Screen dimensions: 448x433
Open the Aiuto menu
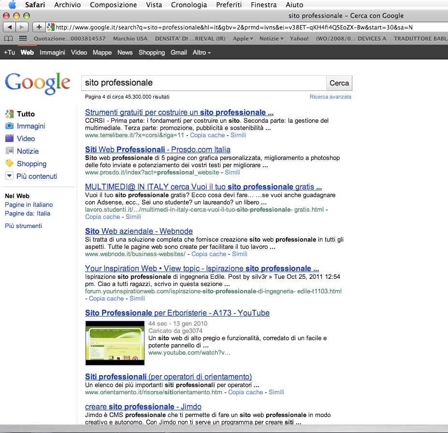(294, 4)
